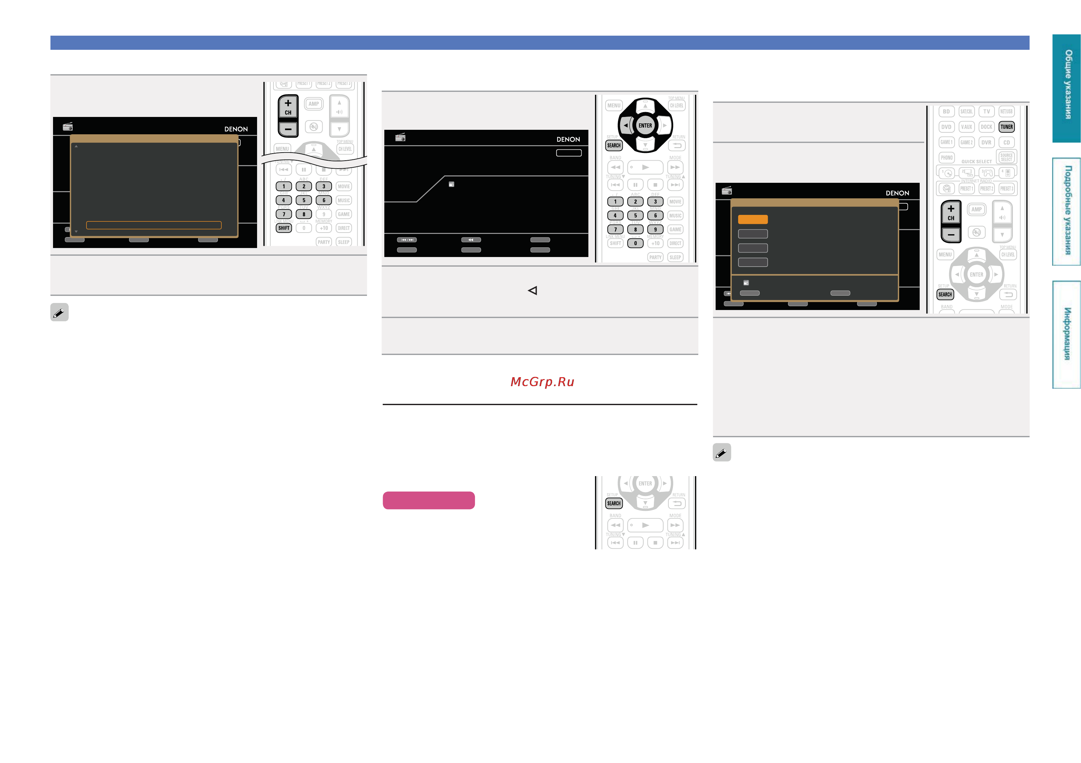Click SEARCH on the middle remote
Image resolution: width=1081 pixels, height=763 pixels.
614,146
